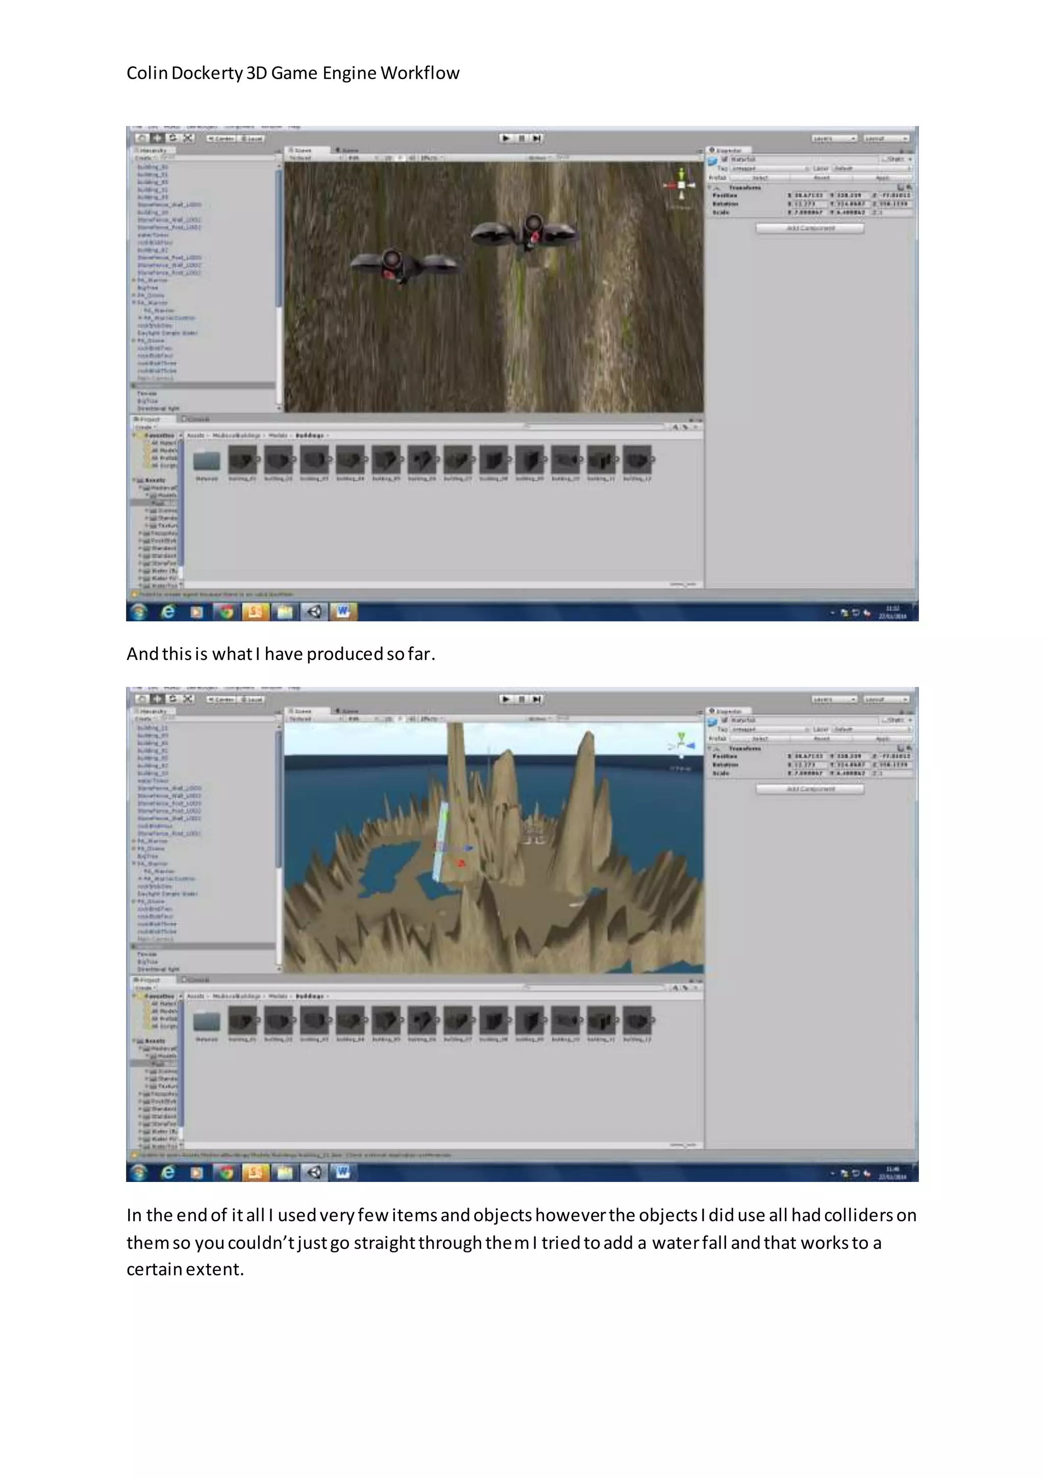Open Internet Explorer from the taskbar under the drone scene
This screenshot has height=1478, width=1045.
[168, 611]
